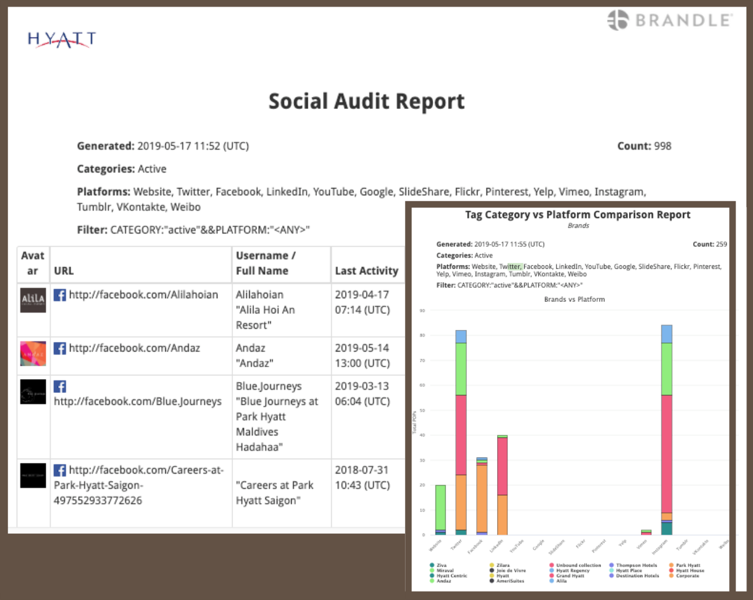Open the Blue Journeys avatar thumbnail
The width and height of the screenshot is (753, 600).
(x=33, y=392)
